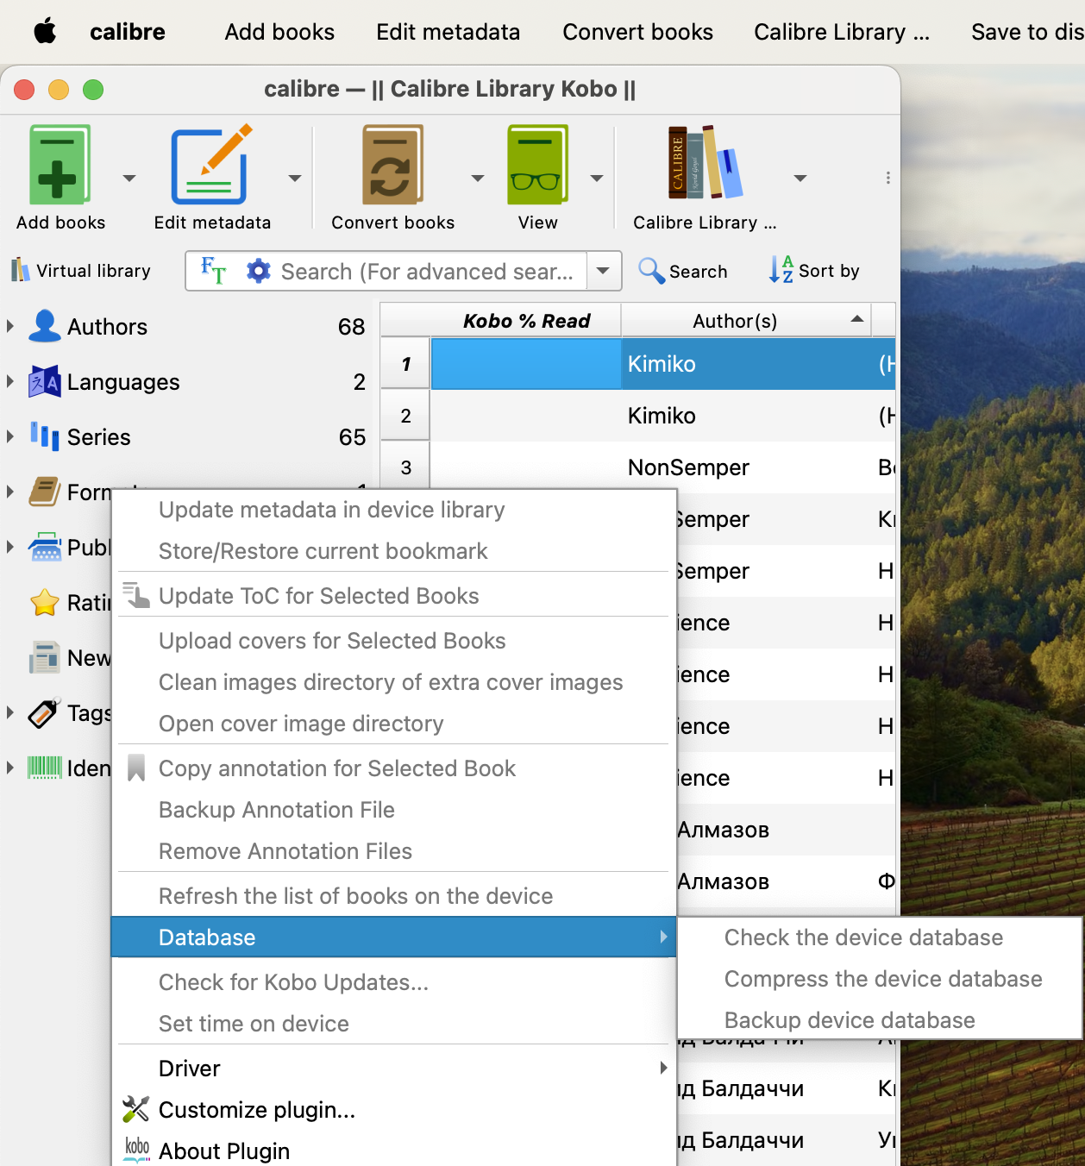Click the Calibre Library bookshelf icon
The width and height of the screenshot is (1085, 1166).
click(704, 164)
